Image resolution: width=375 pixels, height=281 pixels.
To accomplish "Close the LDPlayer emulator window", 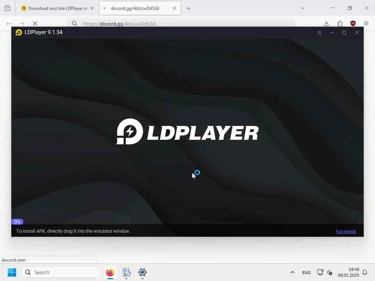I will (357, 33).
